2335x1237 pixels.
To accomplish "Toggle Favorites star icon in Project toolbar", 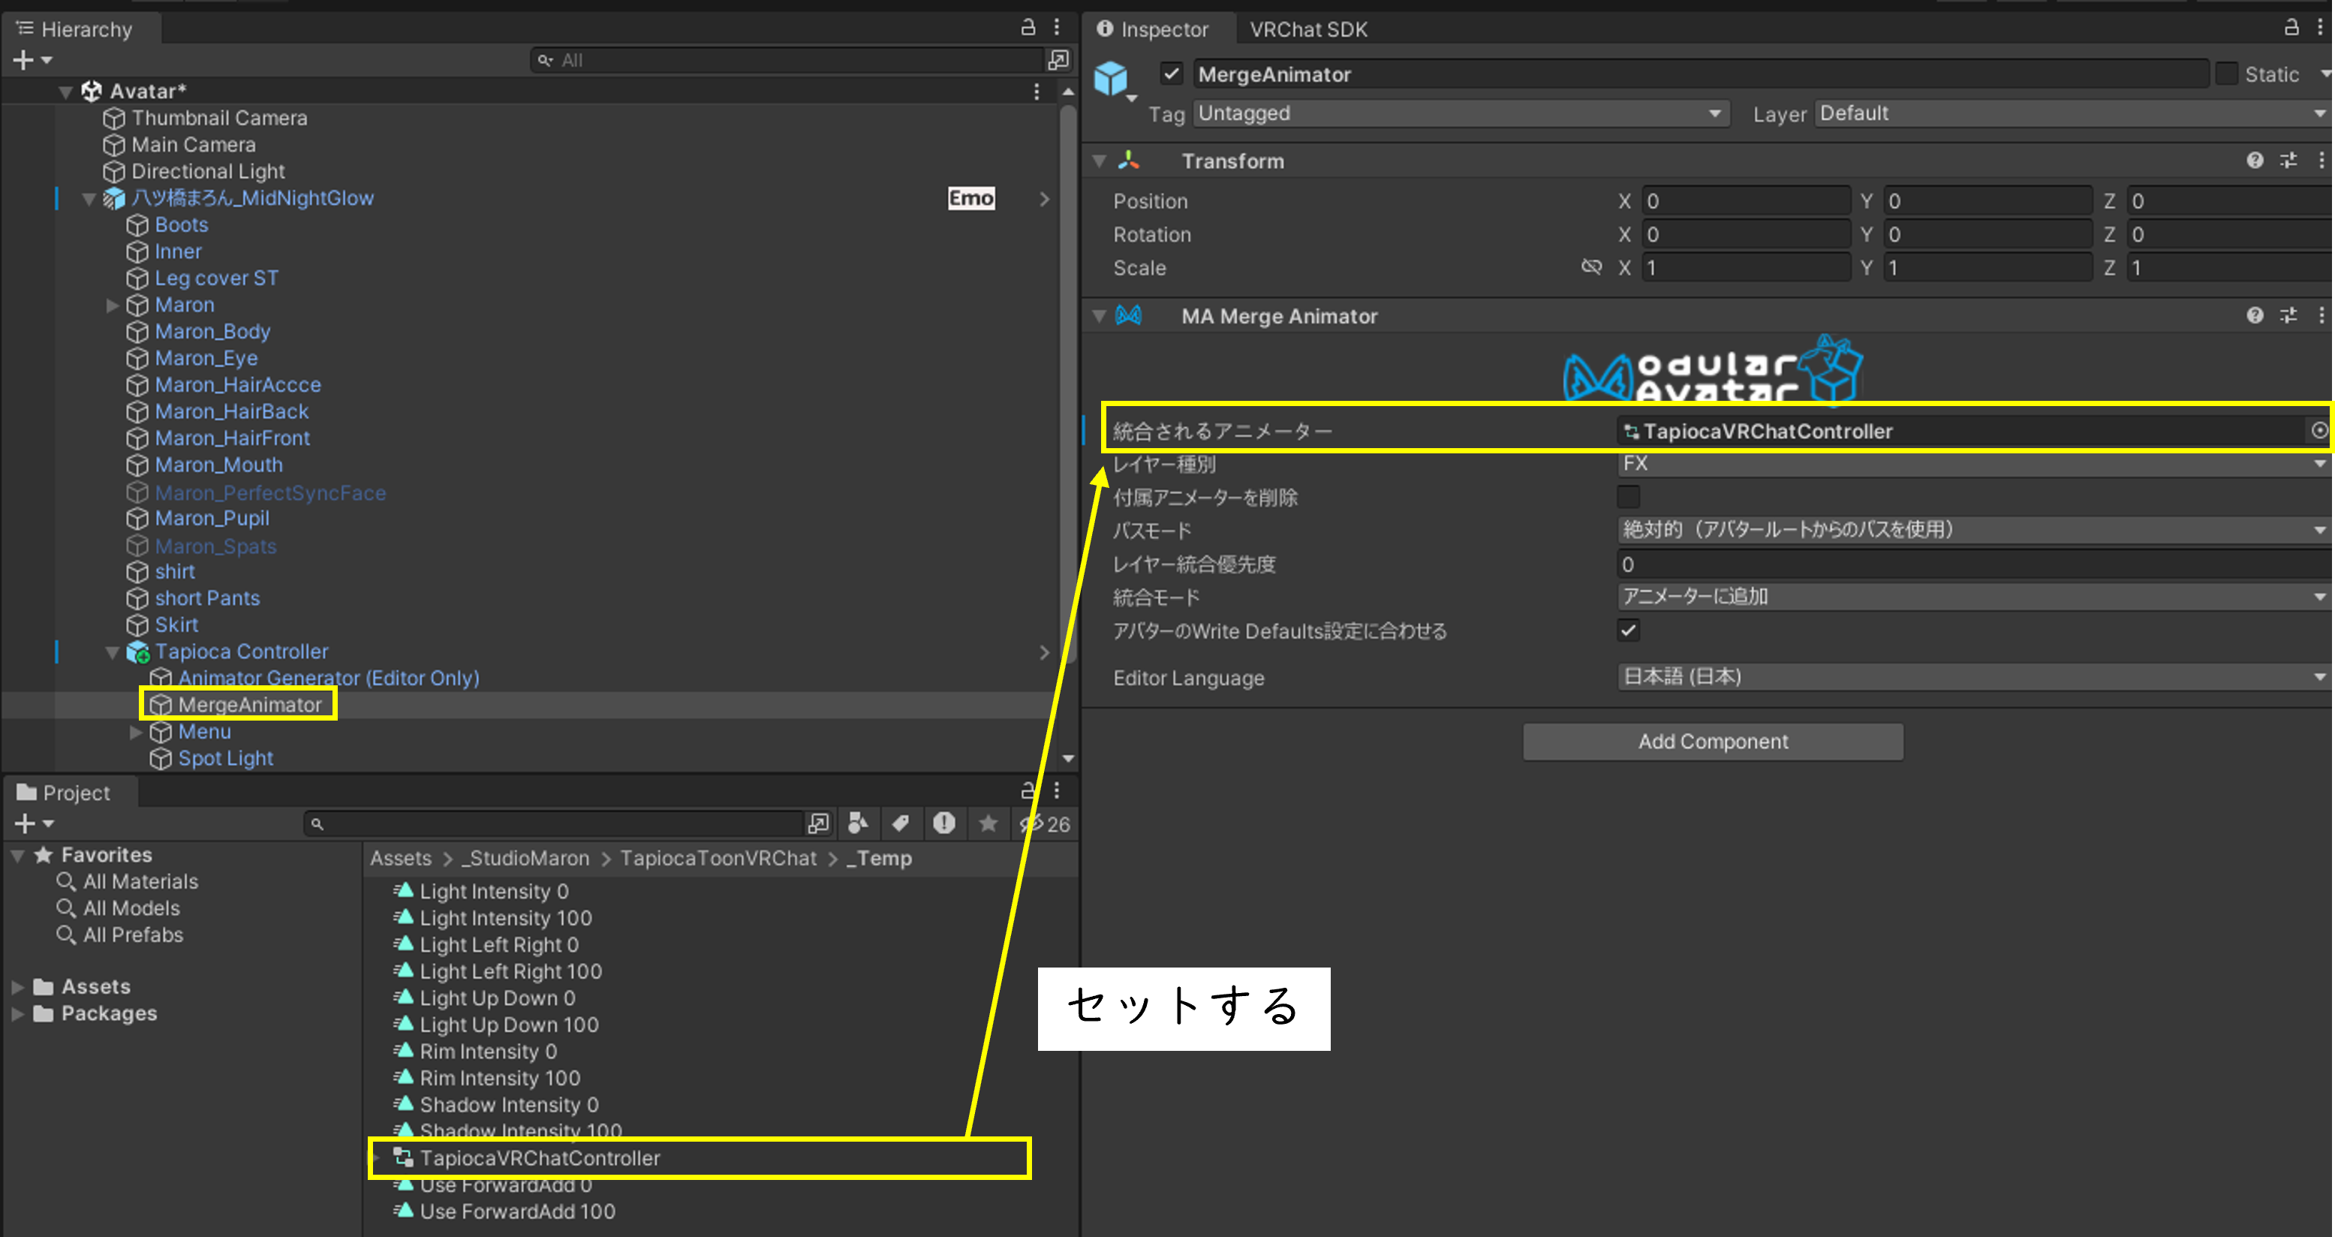I will [x=988, y=823].
